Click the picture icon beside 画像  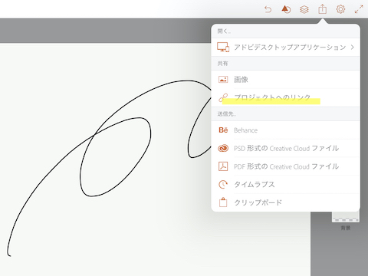pyautogui.click(x=223, y=80)
